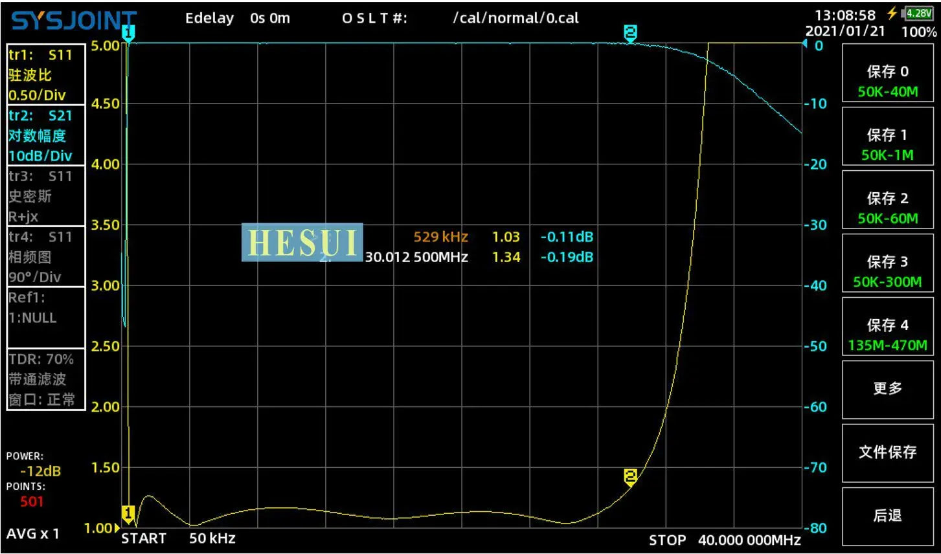Load saved preset 保存 2 50K-60M

pos(887,199)
